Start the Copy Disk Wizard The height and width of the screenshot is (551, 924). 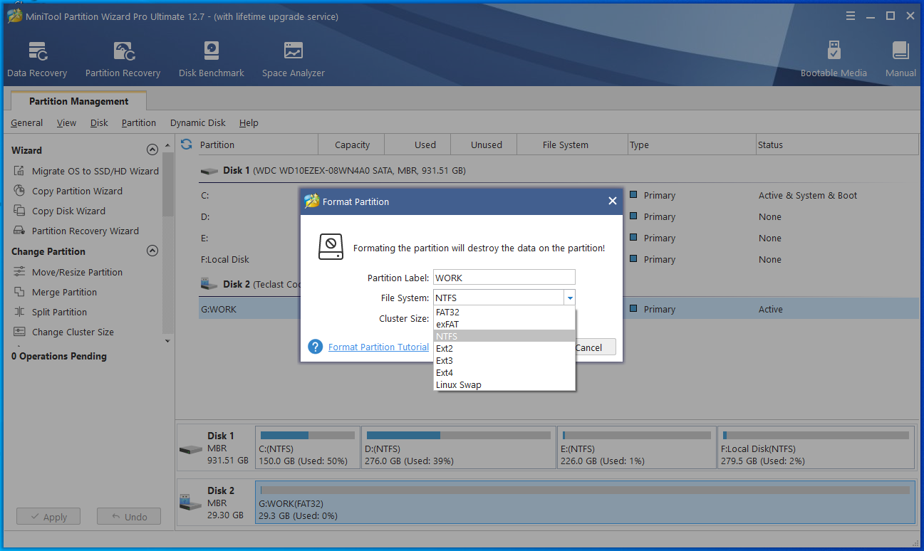(69, 211)
